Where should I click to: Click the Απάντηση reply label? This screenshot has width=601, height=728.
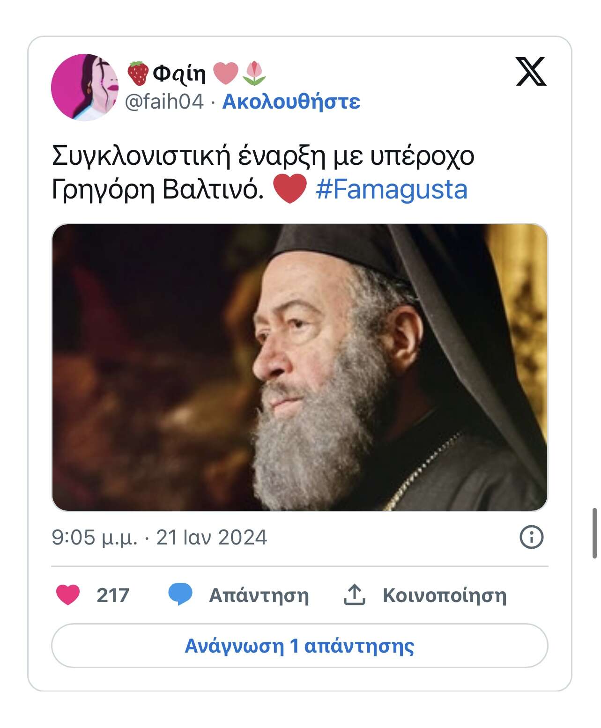(x=259, y=595)
